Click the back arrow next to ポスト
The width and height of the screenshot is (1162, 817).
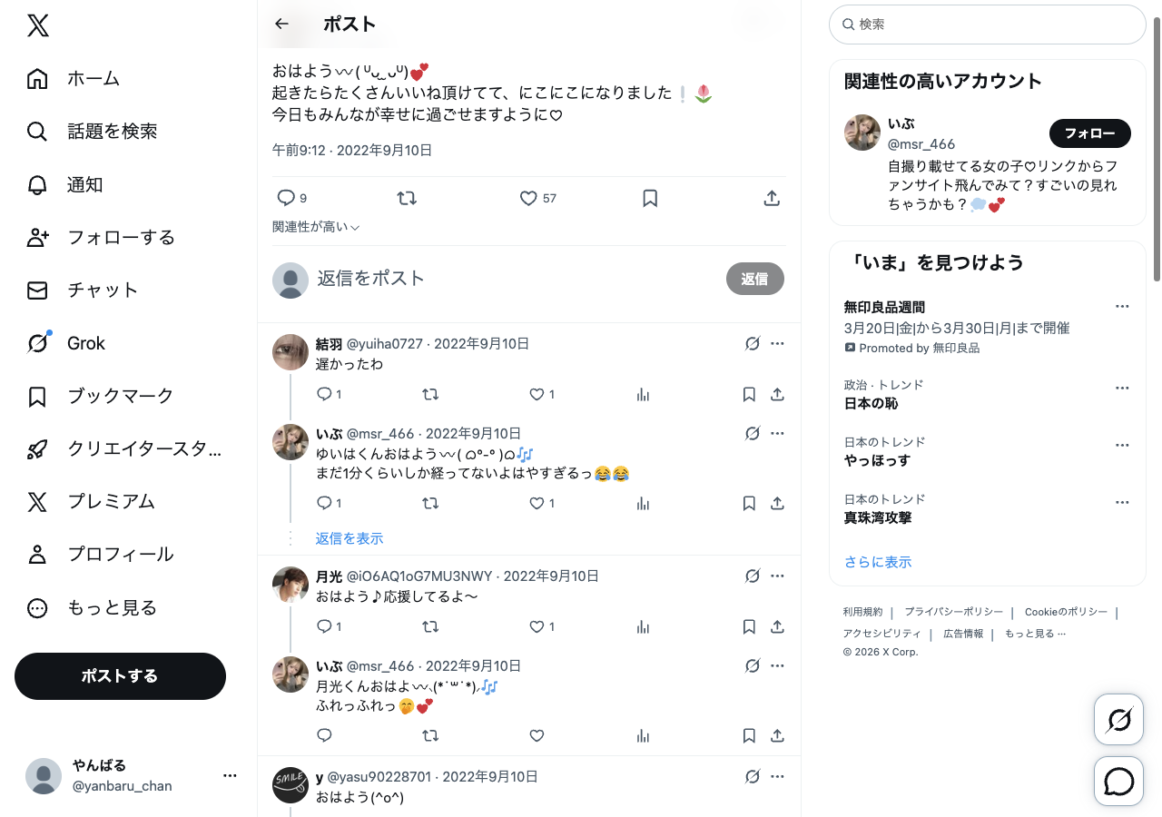(x=281, y=25)
